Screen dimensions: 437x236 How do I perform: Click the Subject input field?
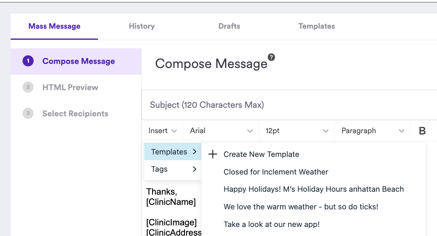[x=289, y=105]
